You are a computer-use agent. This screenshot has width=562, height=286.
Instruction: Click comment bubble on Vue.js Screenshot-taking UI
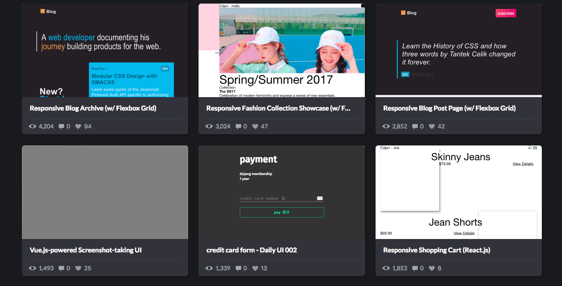click(61, 269)
